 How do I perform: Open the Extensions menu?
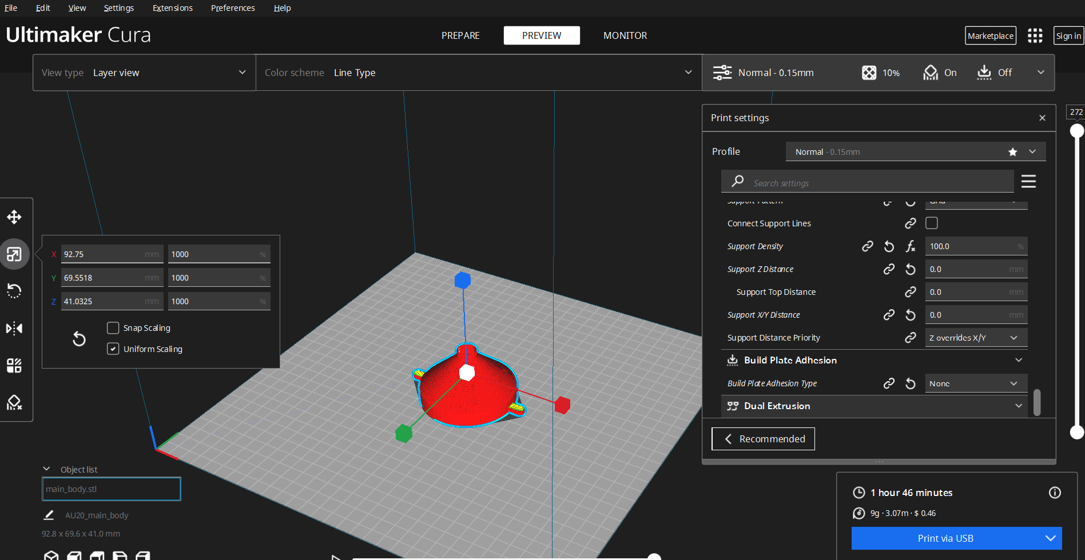pos(173,8)
